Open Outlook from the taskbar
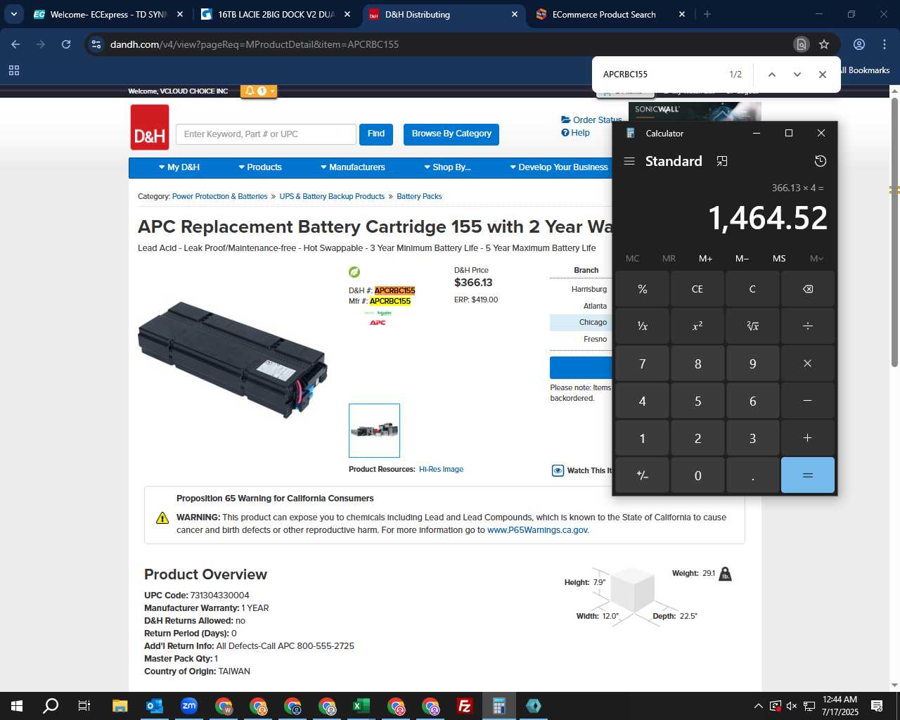Image resolution: width=900 pixels, height=720 pixels. 154,706
